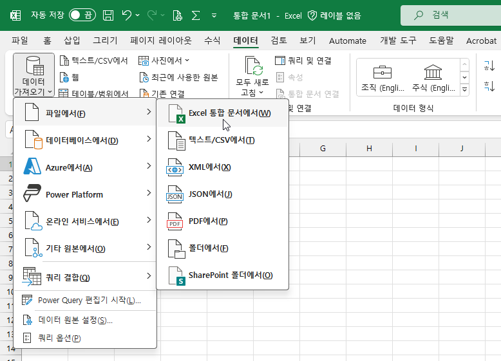Open the 사진에서 dropdown

(164, 60)
